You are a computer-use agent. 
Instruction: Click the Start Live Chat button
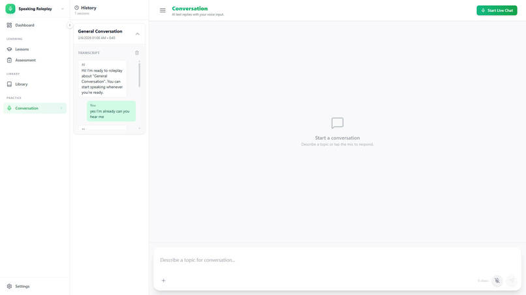pyautogui.click(x=497, y=10)
